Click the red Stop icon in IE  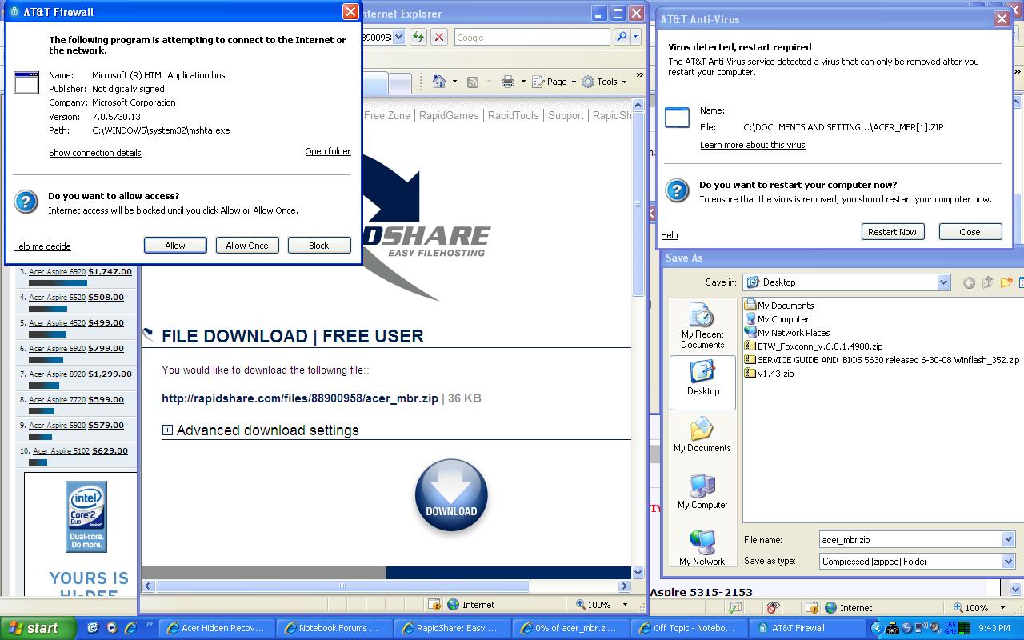[438, 37]
